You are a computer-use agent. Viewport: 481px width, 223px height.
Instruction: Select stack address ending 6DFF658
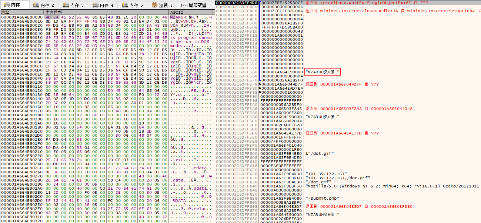click(236, 198)
